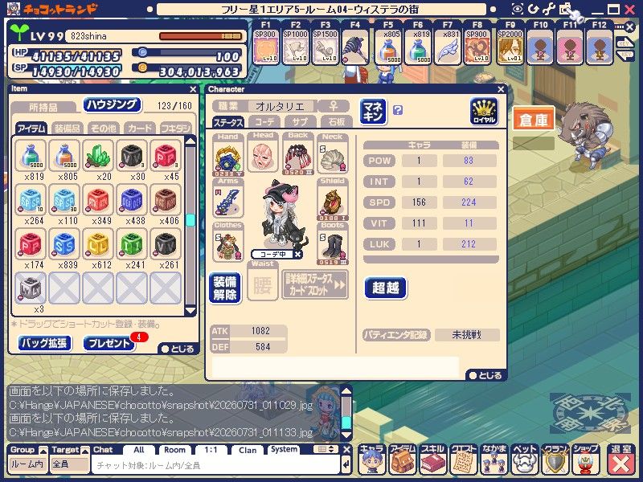Click the item list scrollbar thumb
The image size is (643, 482).
[x=190, y=220]
